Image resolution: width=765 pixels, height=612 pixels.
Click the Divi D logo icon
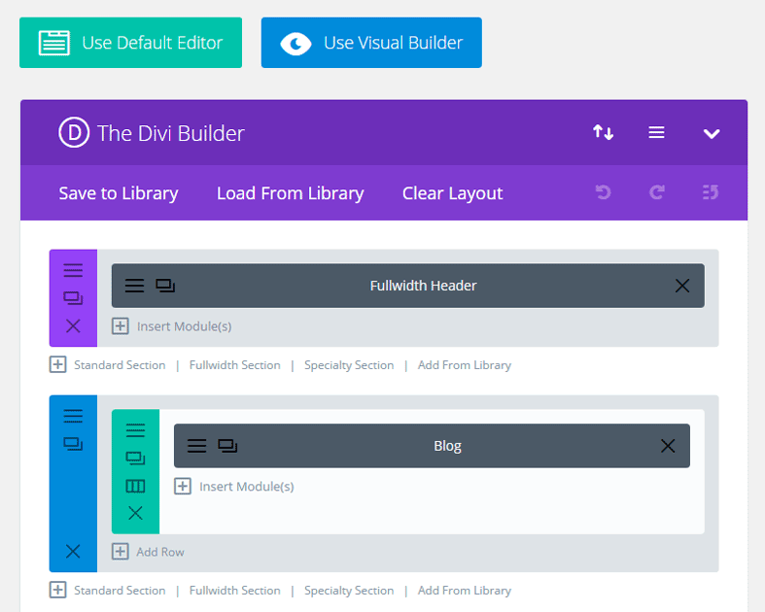[74, 132]
